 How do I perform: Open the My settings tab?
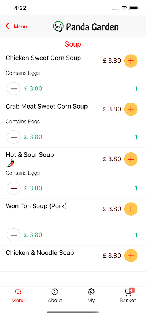pos(91,295)
